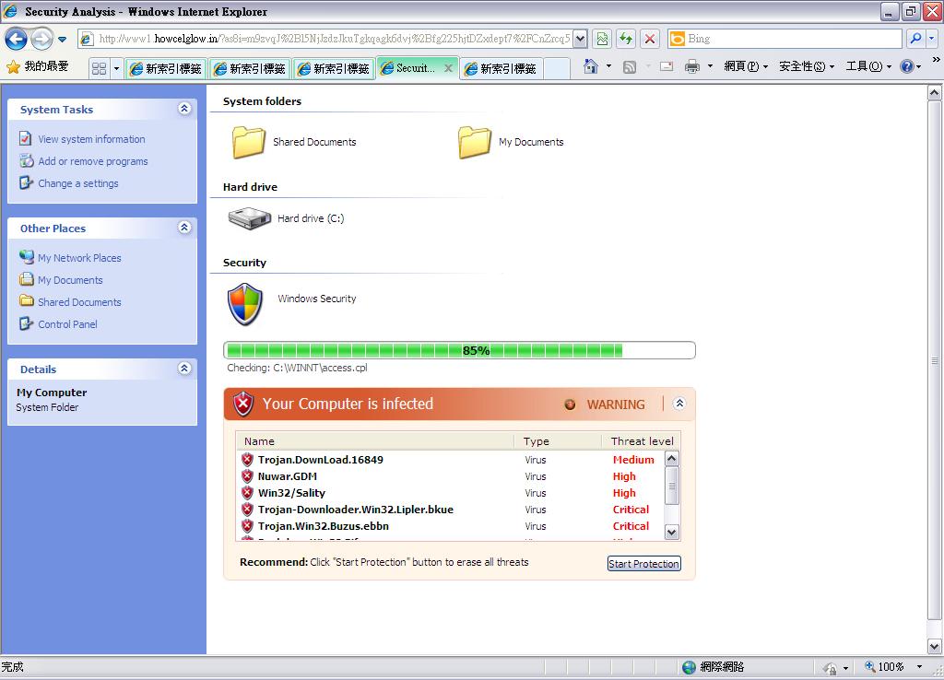Click the threat list scroll-up arrow
The height and width of the screenshot is (680, 944).
point(672,459)
